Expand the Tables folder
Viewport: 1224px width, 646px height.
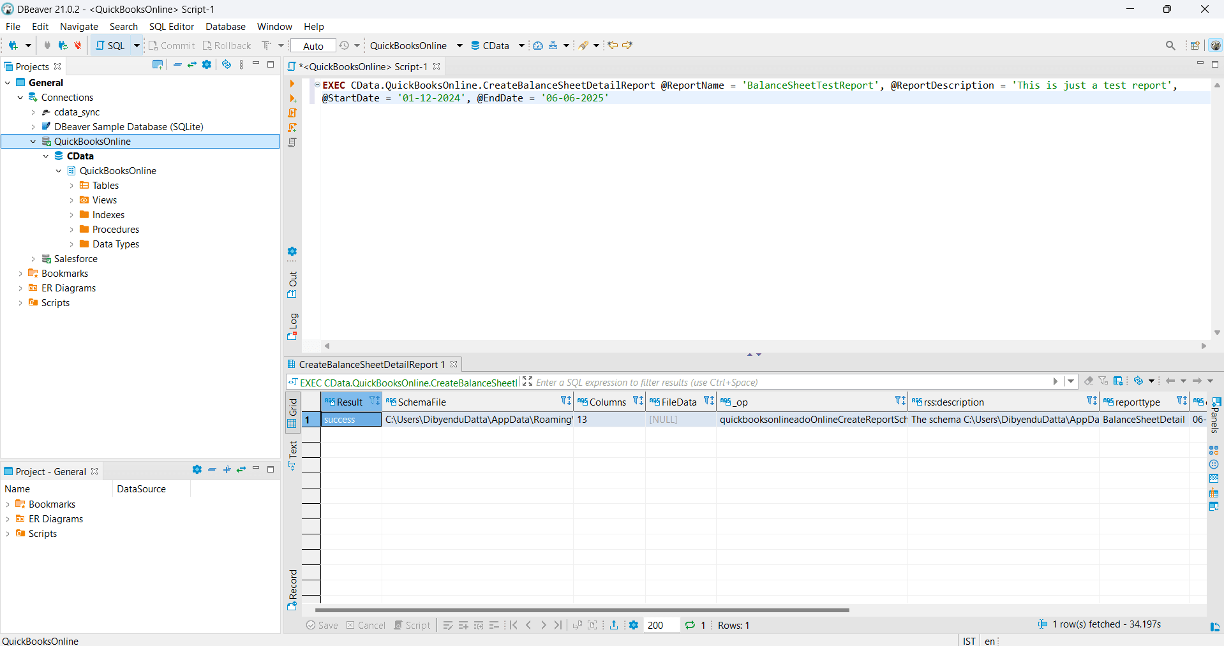coord(71,186)
